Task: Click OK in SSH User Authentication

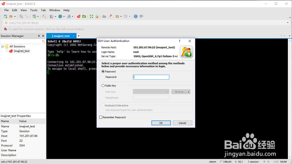Action: click(161, 123)
